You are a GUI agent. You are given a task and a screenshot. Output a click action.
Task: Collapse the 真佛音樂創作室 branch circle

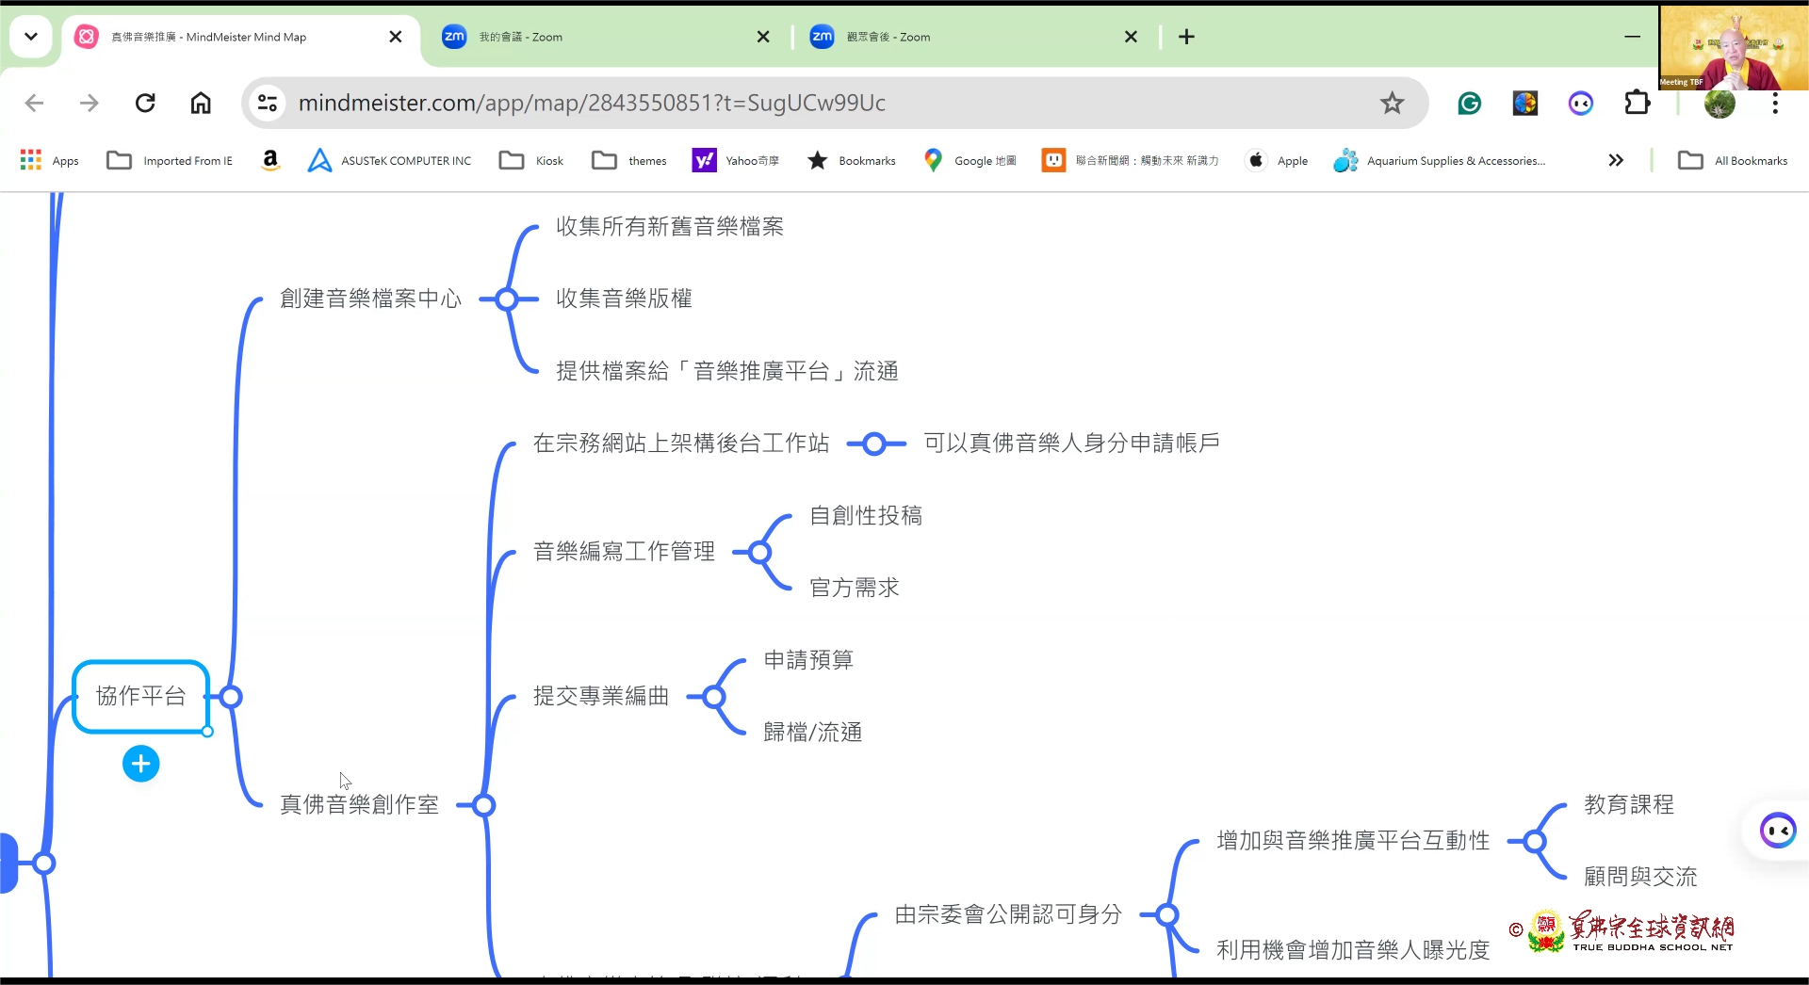click(484, 805)
